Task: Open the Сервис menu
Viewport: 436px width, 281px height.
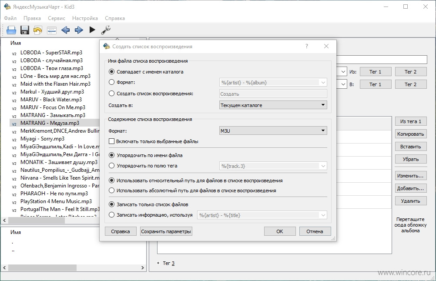Action: (57, 18)
